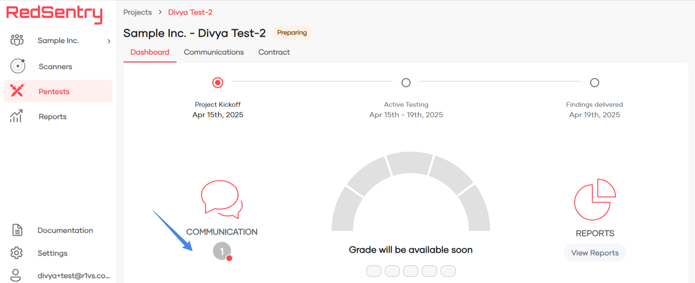Go to Projects breadcrumb link

[137, 12]
